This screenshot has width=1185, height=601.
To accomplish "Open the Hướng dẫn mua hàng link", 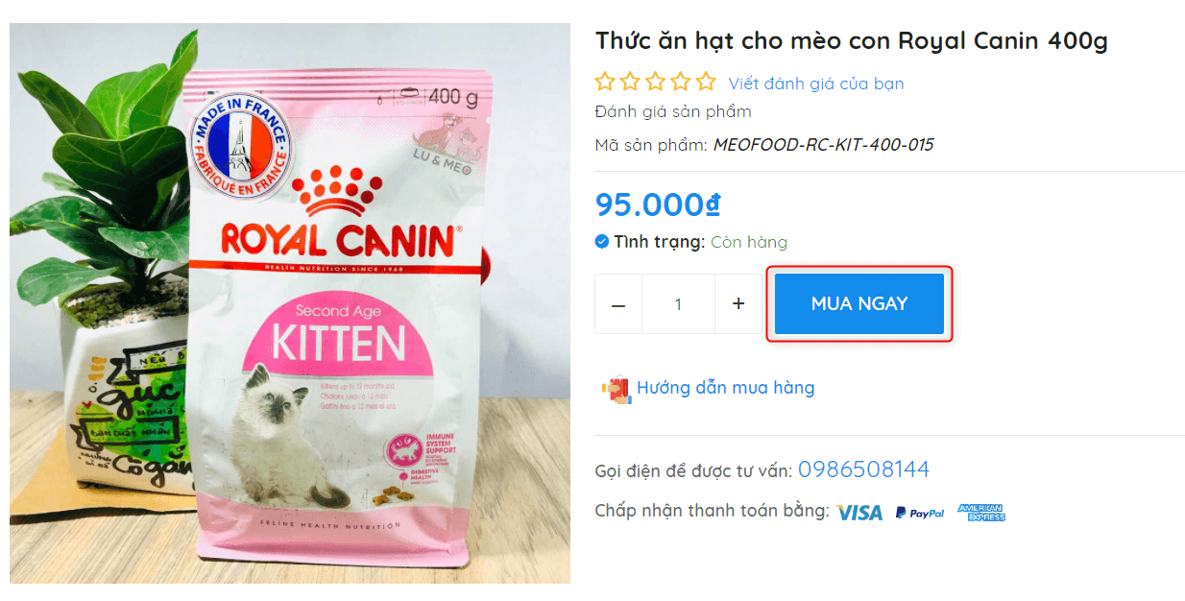I will tap(725, 388).
